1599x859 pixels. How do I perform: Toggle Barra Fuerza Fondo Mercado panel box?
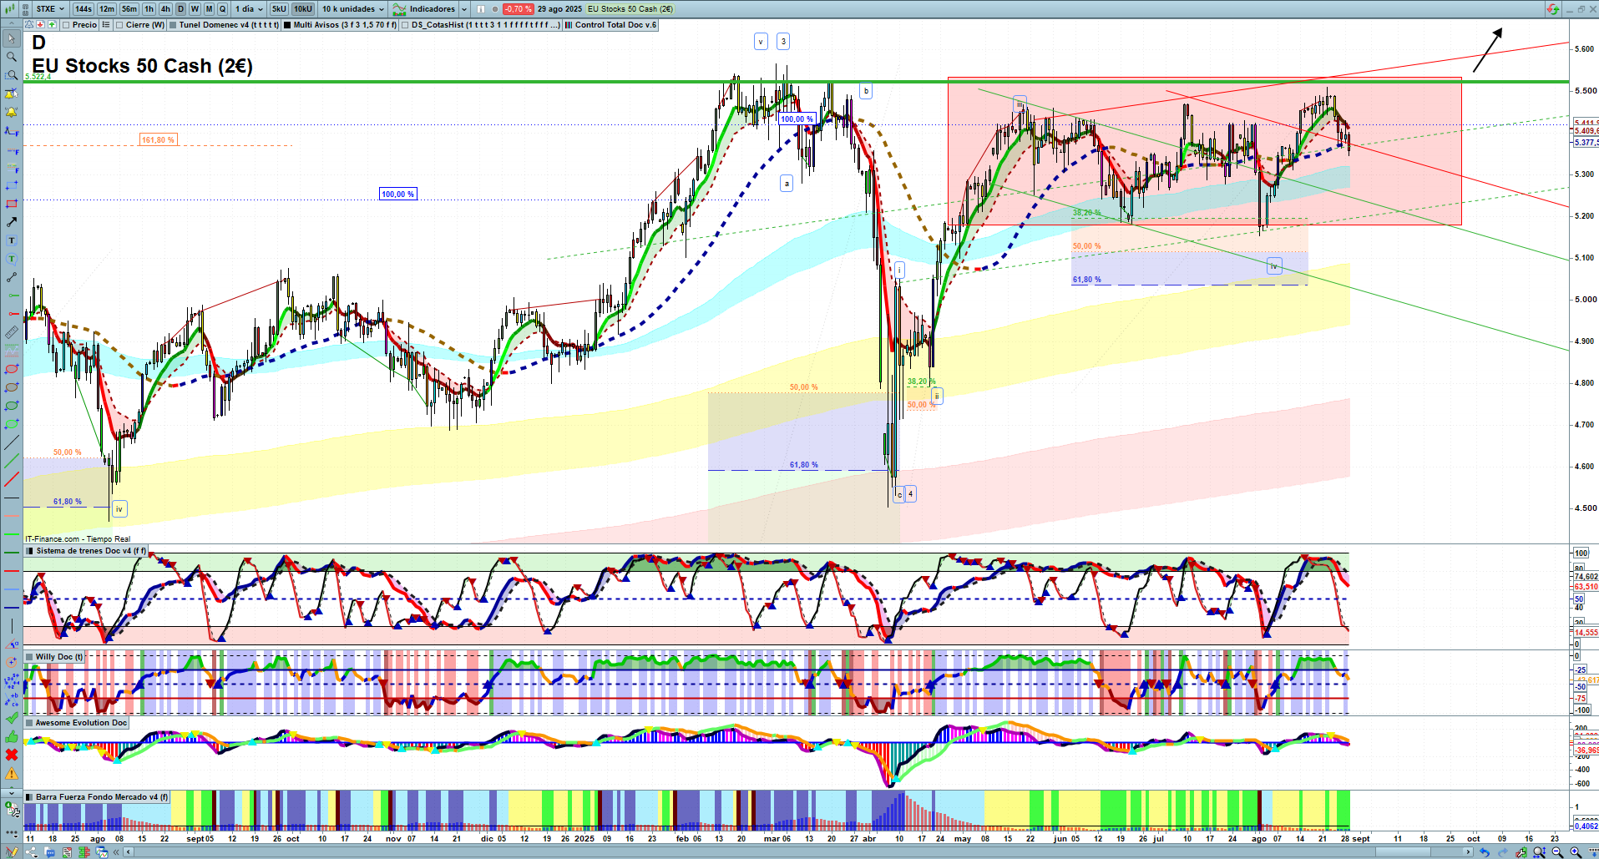click(30, 797)
